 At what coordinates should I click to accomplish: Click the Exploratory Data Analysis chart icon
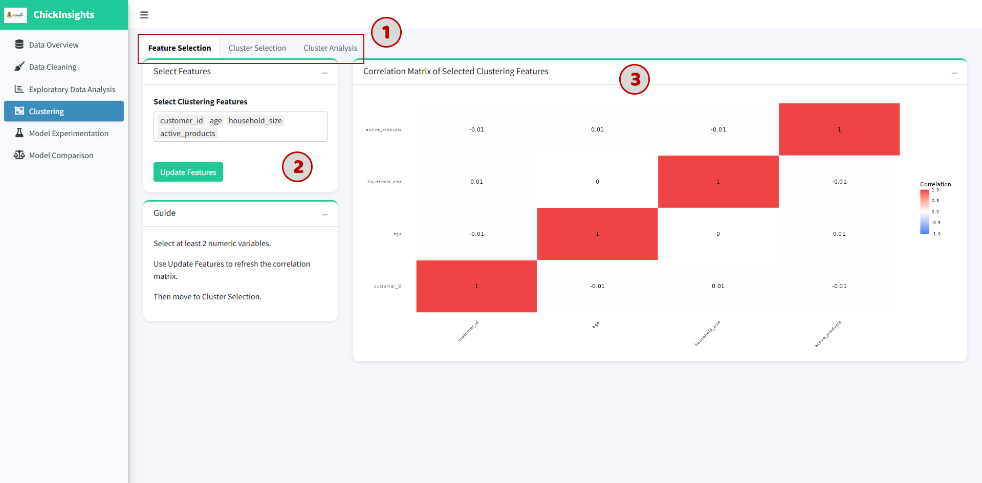pyautogui.click(x=19, y=89)
